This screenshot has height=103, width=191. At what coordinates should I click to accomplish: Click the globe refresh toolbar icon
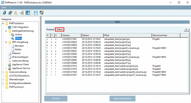point(5,13)
